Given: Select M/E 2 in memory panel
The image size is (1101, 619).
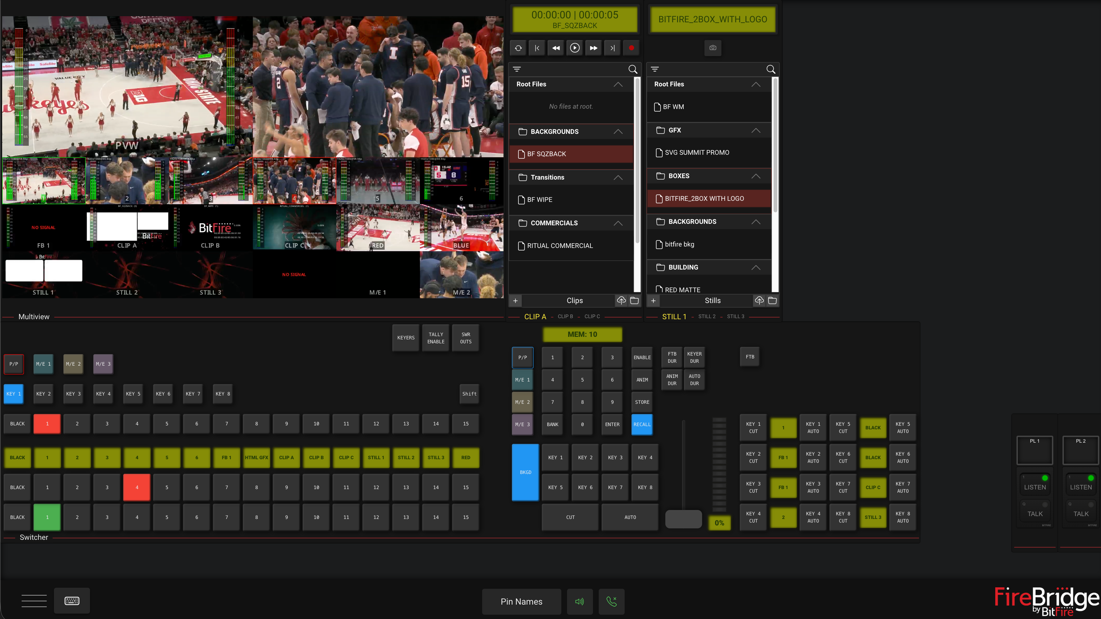Looking at the screenshot, I should click(x=522, y=402).
